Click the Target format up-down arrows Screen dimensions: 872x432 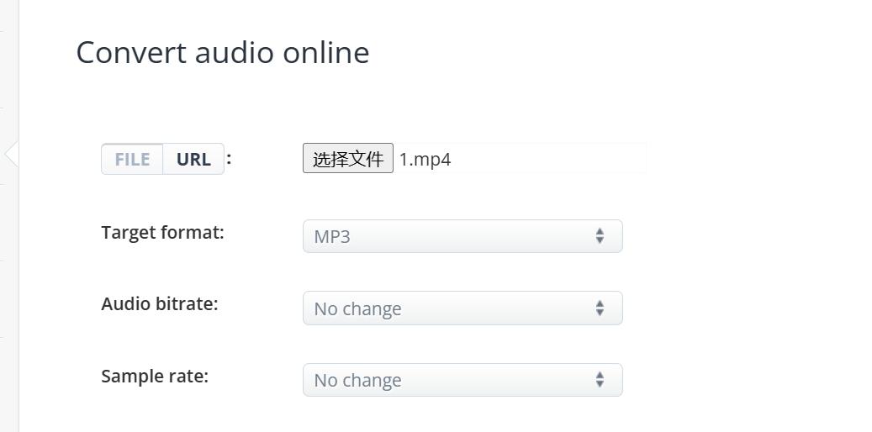pos(600,236)
